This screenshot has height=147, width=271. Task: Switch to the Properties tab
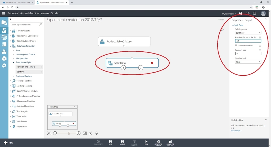click(237, 20)
